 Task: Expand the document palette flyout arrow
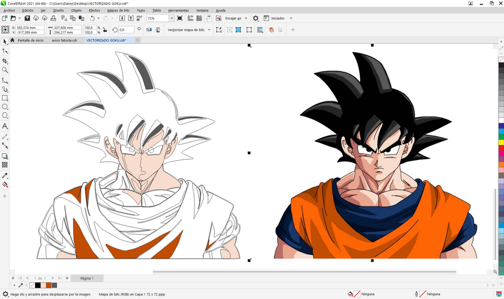click(x=14, y=285)
